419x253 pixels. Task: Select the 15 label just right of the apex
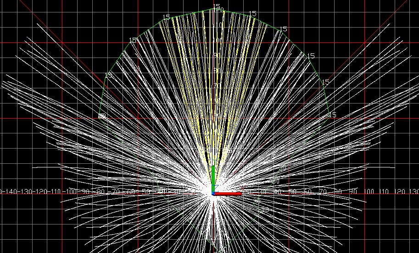coord(252,14)
